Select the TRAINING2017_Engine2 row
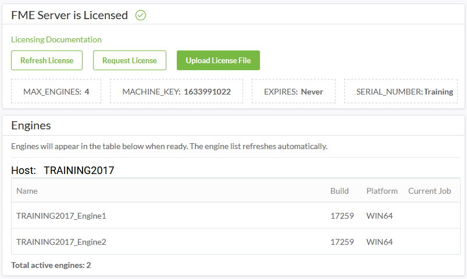 click(x=236, y=241)
